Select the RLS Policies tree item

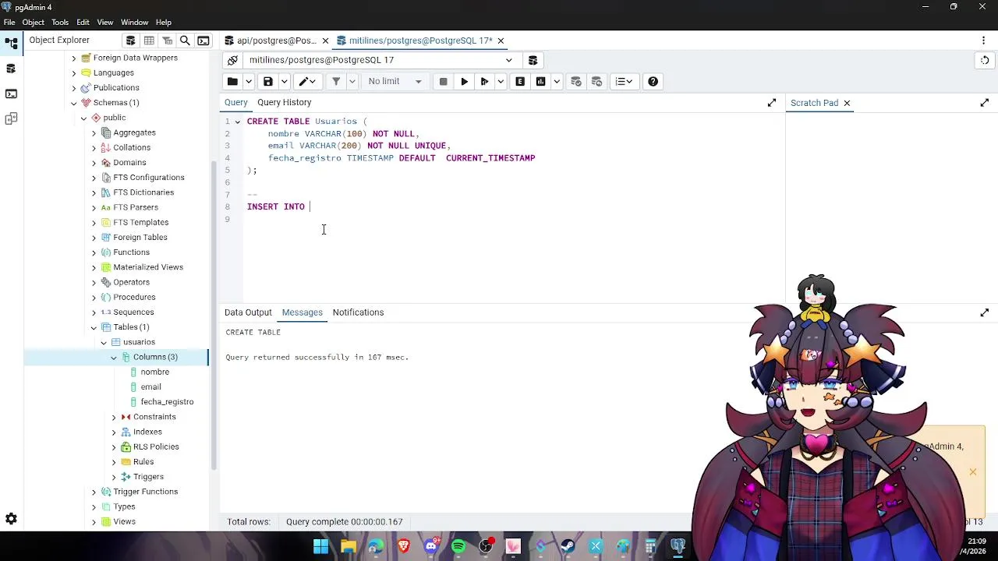coord(156,447)
